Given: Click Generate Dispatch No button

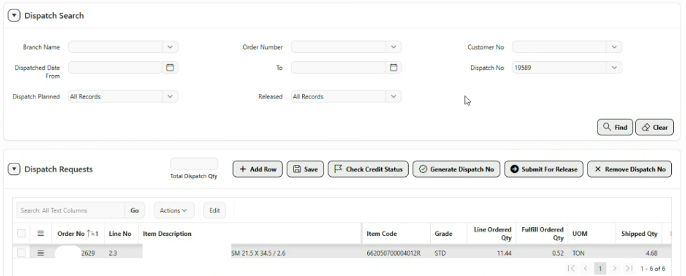Looking at the screenshot, I should [x=456, y=169].
